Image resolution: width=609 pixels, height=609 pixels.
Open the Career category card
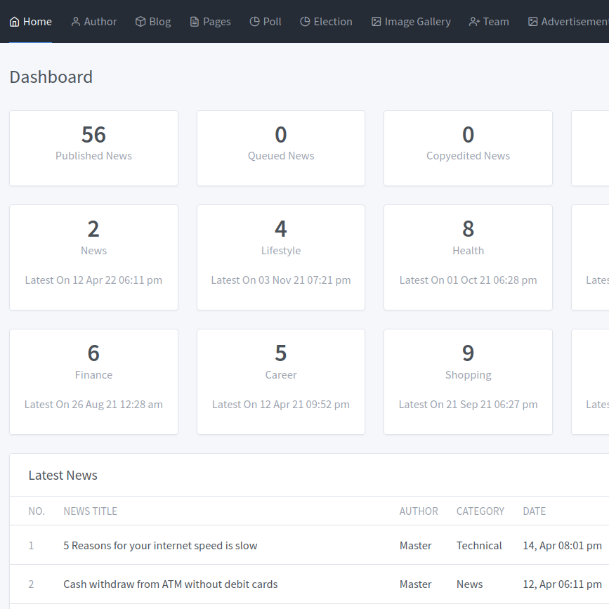[x=281, y=381]
